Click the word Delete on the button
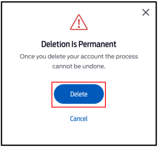This screenshot has width=159, height=148. 79,94
